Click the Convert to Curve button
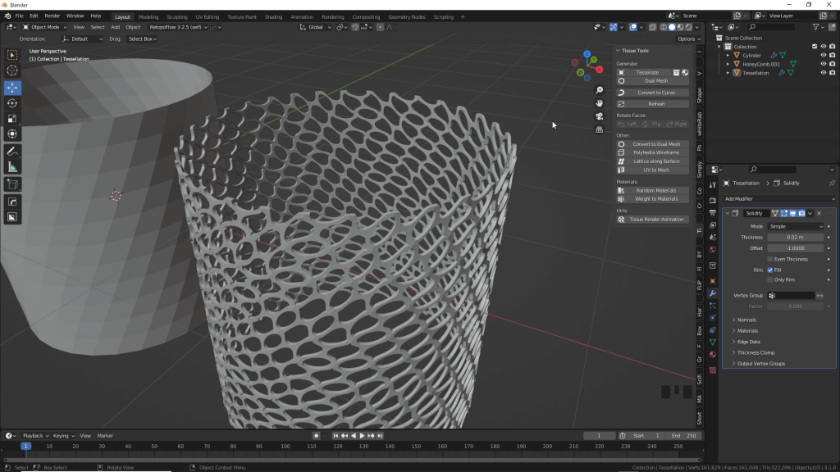Viewport: 840px width, 472px height. [652, 91]
